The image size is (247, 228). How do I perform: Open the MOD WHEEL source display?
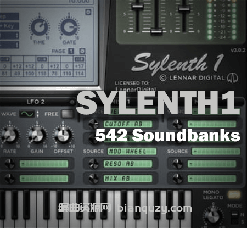(x=132, y=151)
